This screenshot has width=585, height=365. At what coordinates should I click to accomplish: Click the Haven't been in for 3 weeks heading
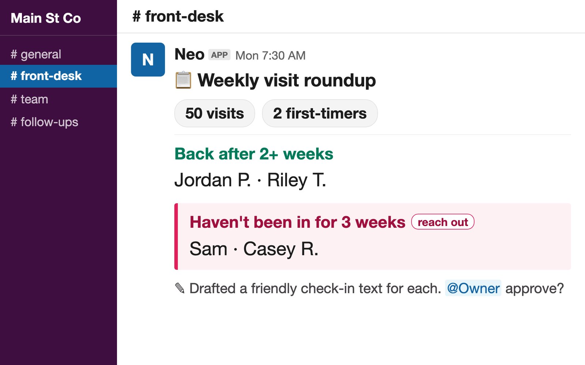pyautogui.click(x=297, y=222)
